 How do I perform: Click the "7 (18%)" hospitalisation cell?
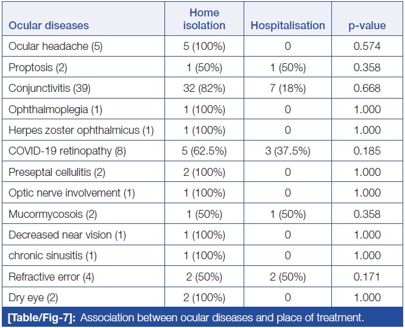tap(287, 88)
